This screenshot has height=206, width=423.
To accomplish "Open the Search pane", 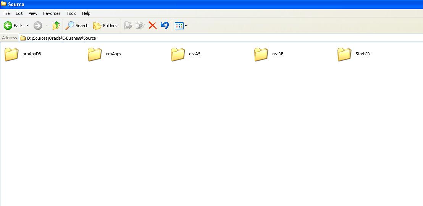I will [77, 26].
